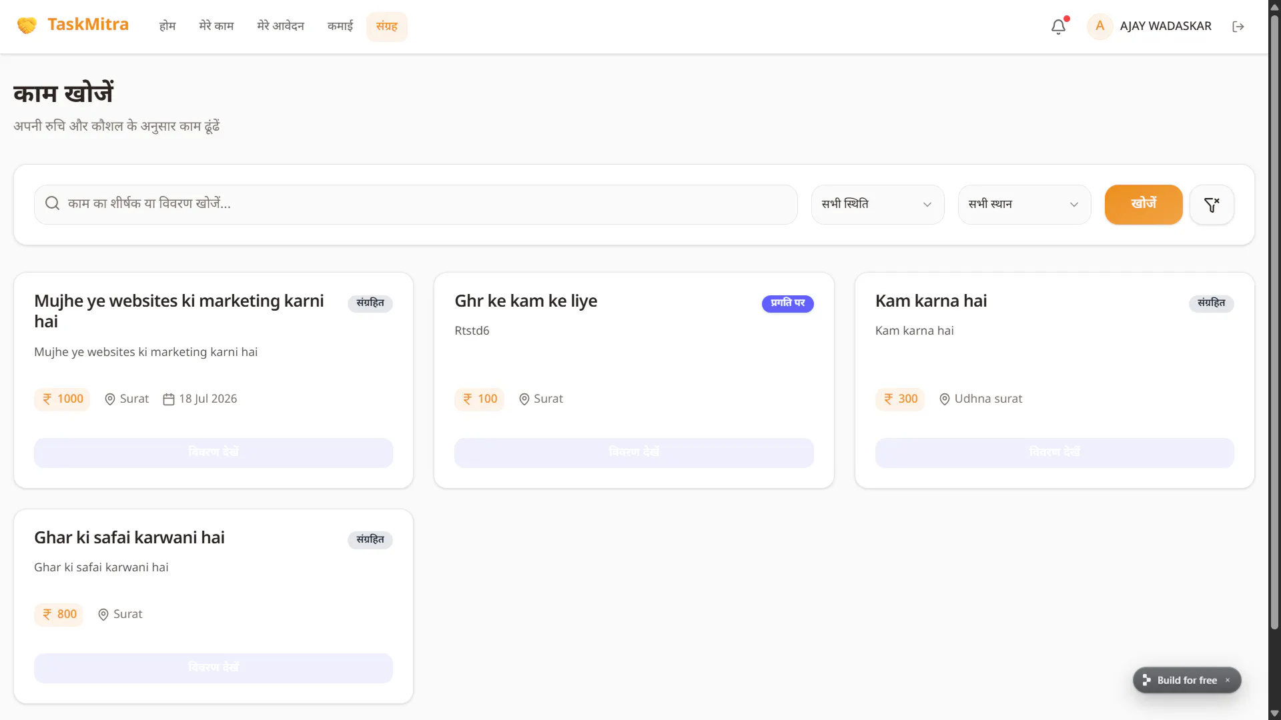This screenshot has height=720, width=1281.
Task: Click the TaskMitra brand name
Action: coord(88,25)
